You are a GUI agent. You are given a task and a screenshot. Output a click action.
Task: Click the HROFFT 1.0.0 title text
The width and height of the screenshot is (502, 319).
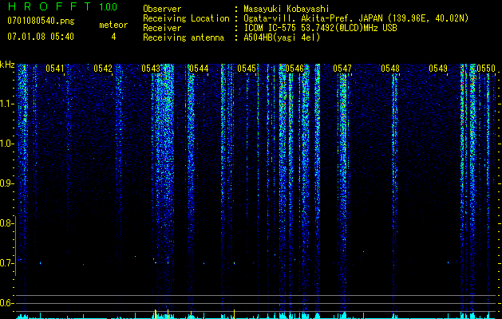pos(62,6)
